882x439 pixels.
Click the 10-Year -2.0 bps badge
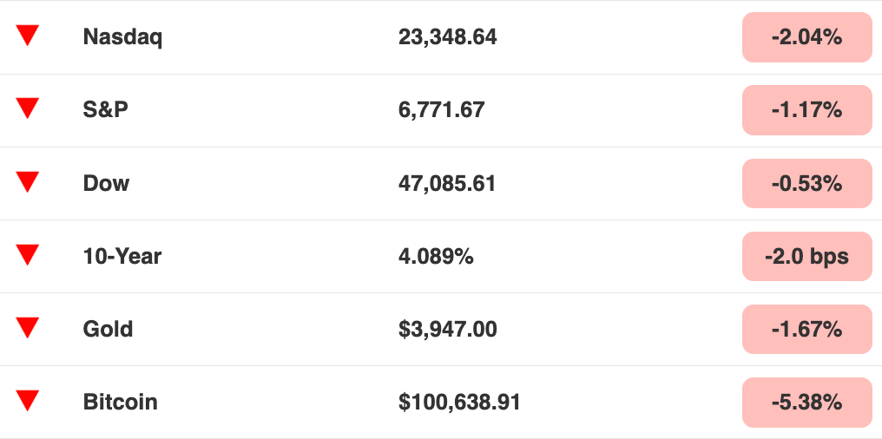coord(806,256)
